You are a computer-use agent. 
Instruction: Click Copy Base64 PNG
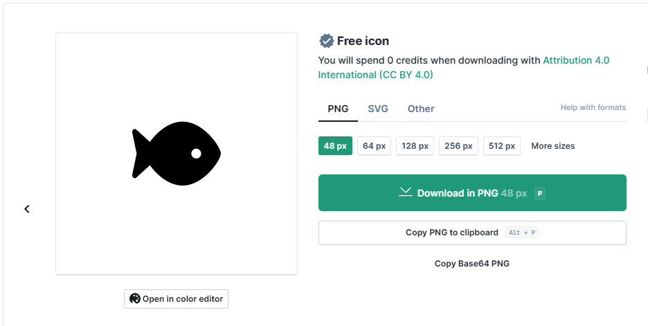click(x=472, y=264)
